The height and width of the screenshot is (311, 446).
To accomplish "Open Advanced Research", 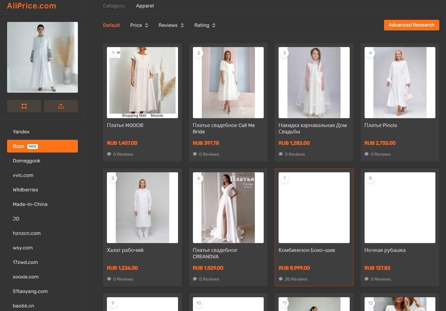I will pos(411,25).
